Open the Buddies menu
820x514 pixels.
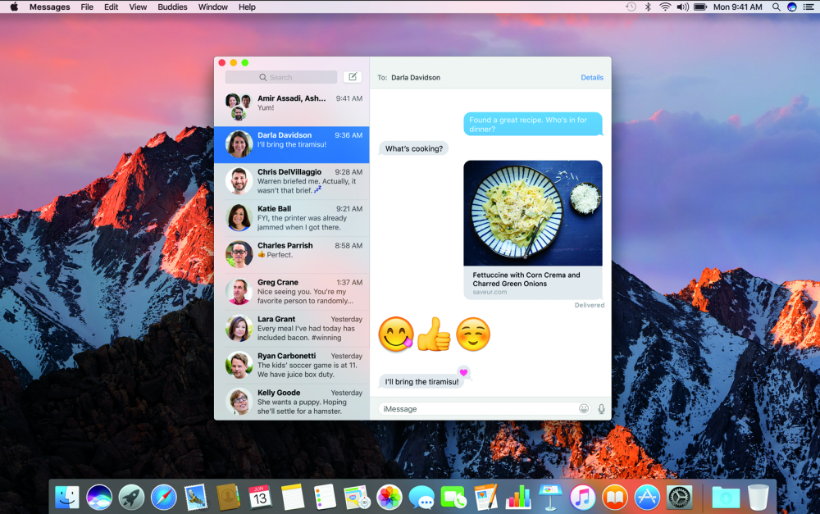[x=172, y=7]
